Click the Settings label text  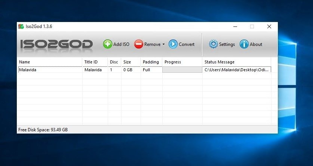pos(227,44)
